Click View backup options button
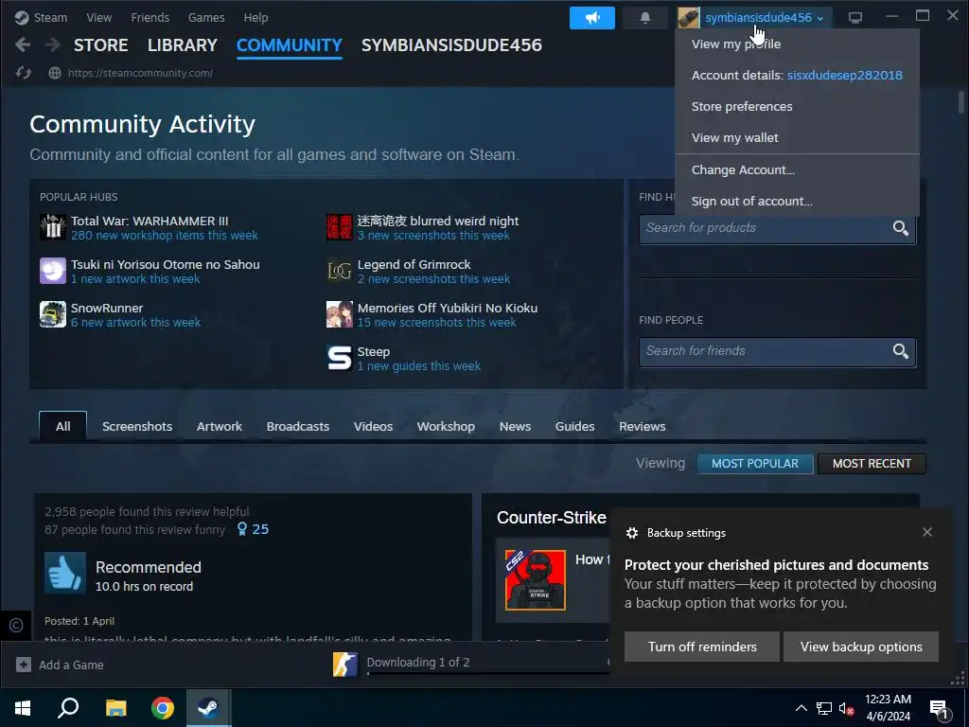 click(x=861, y=647)
